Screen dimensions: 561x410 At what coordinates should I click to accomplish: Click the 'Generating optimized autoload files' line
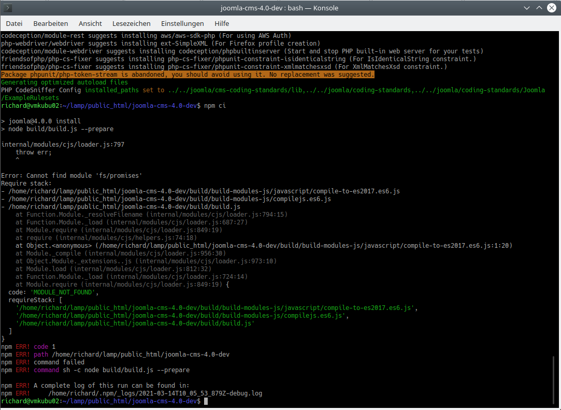64,82
